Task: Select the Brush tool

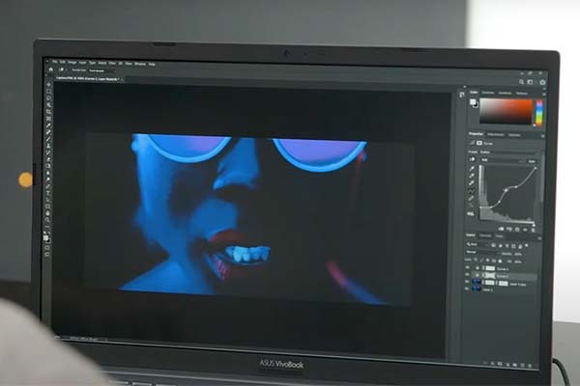Action: 48,139
